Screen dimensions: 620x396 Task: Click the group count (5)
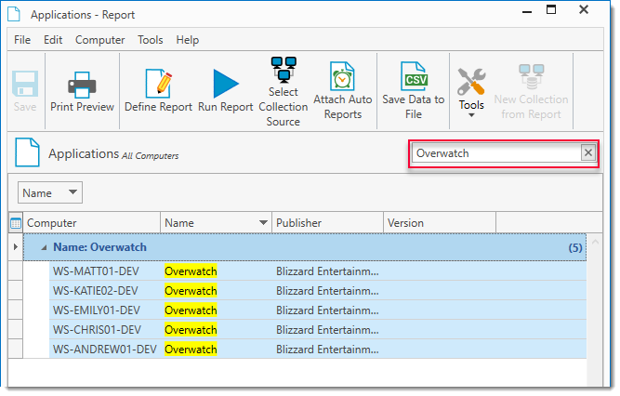(575, 247)
